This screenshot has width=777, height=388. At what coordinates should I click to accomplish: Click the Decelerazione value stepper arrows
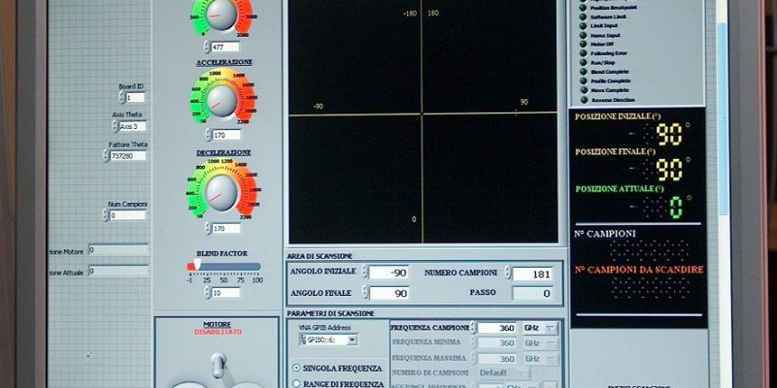click(208, 228)
